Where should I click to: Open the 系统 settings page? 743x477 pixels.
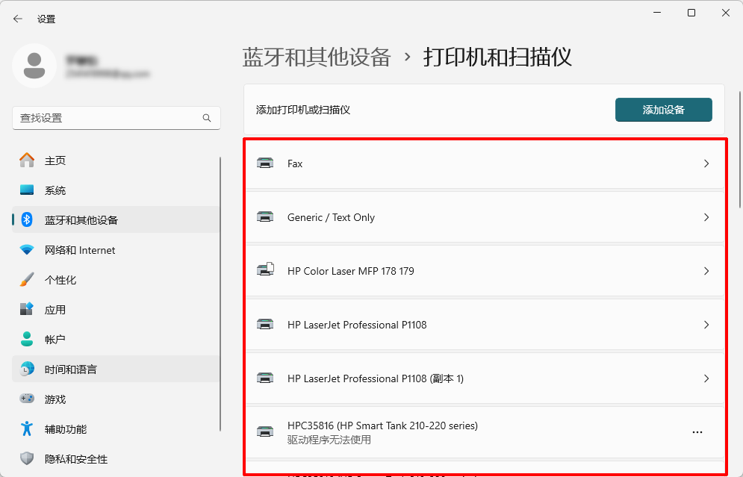coord(116,190)
